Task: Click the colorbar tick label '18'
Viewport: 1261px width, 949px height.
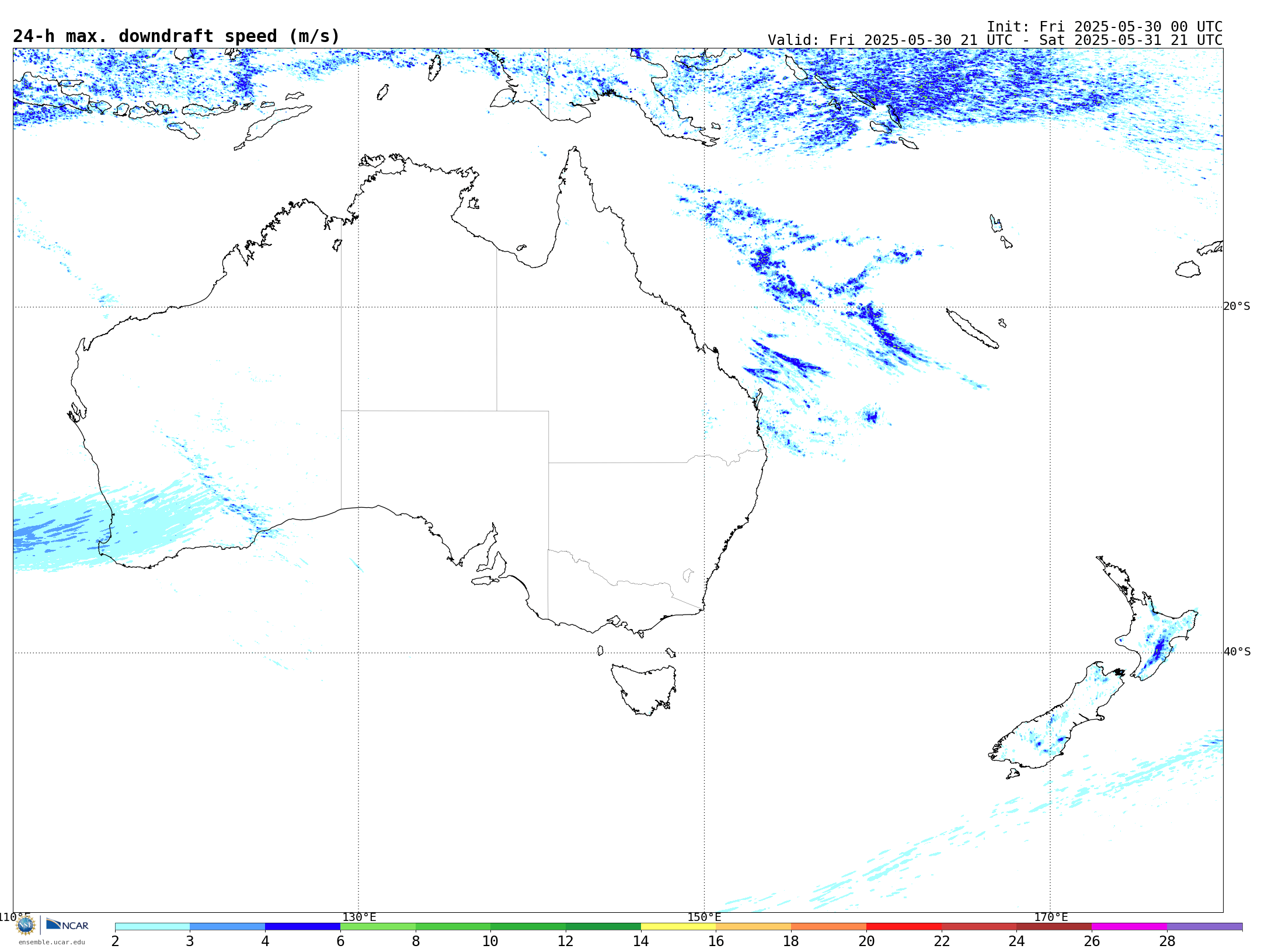Action: tap(791, 941)
